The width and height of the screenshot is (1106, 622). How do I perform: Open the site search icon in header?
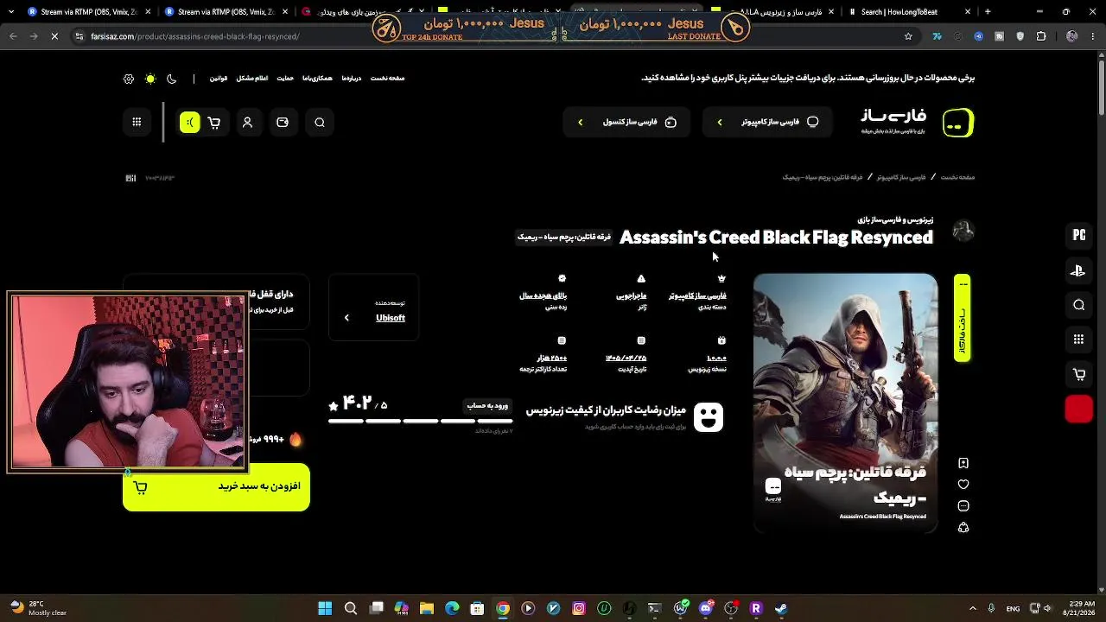[x=320, y=123]
